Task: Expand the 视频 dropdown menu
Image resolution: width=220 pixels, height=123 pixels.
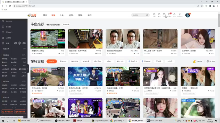Action: click(x=71, y=15)
